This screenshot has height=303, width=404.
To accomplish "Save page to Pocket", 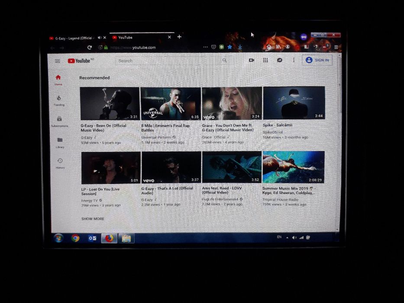I will click(213, 47).
